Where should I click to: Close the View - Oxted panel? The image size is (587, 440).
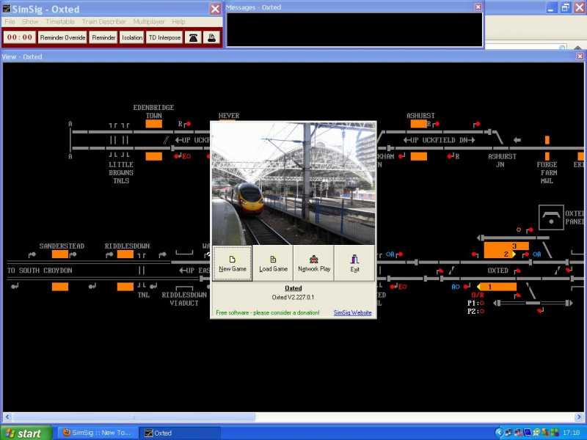point(580,56)
